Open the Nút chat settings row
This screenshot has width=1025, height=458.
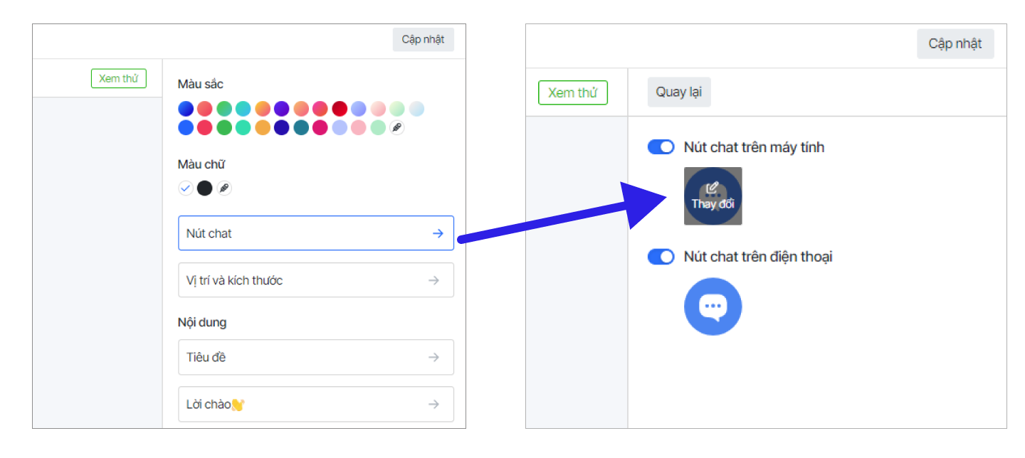point(315,233)
